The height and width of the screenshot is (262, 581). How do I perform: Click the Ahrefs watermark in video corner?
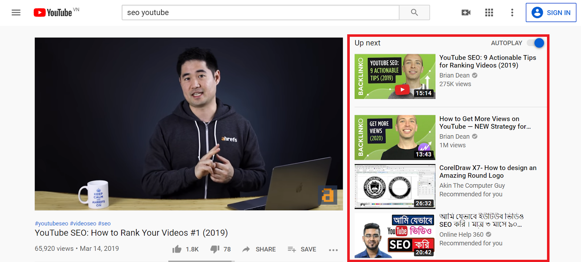(x=328, y=195)
